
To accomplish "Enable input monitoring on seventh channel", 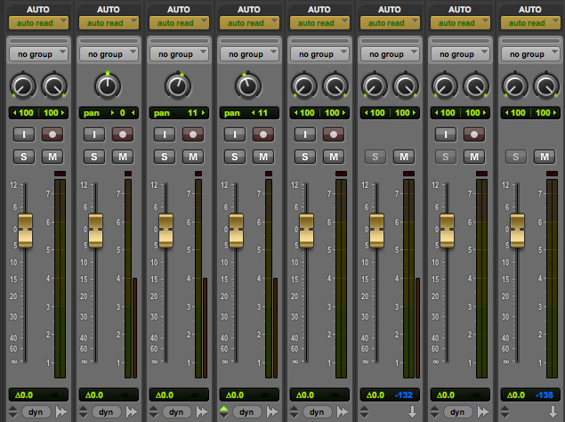I will [x=446, y=134].
